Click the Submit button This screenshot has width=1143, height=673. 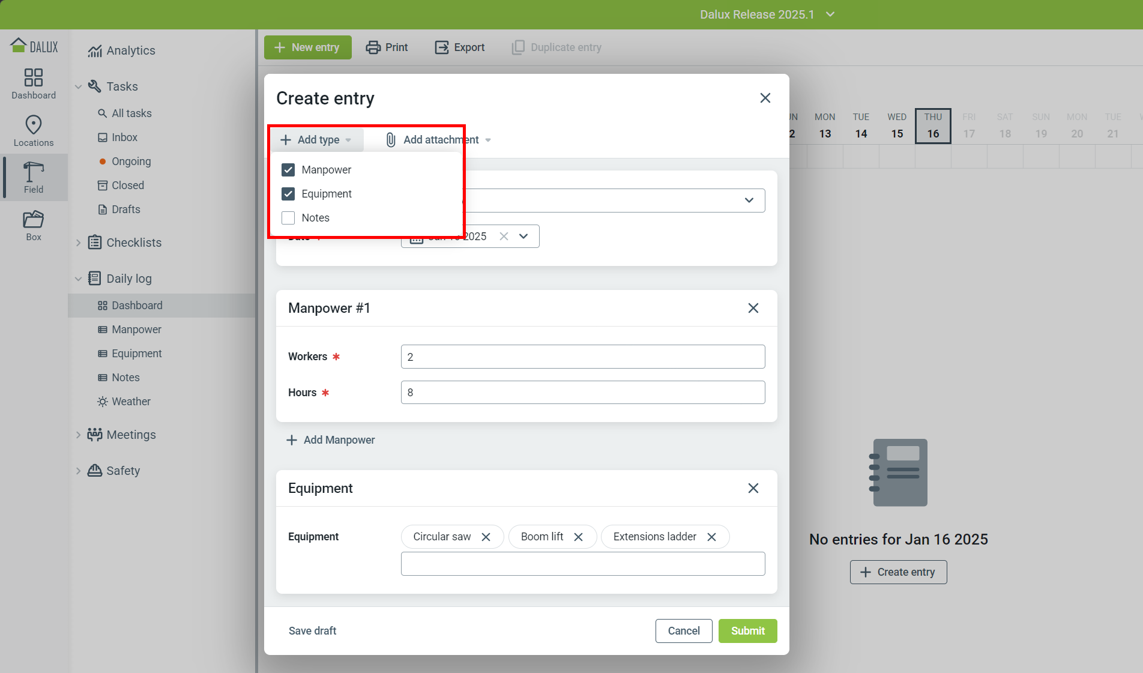pyautogui.click(x=747, y=631)
